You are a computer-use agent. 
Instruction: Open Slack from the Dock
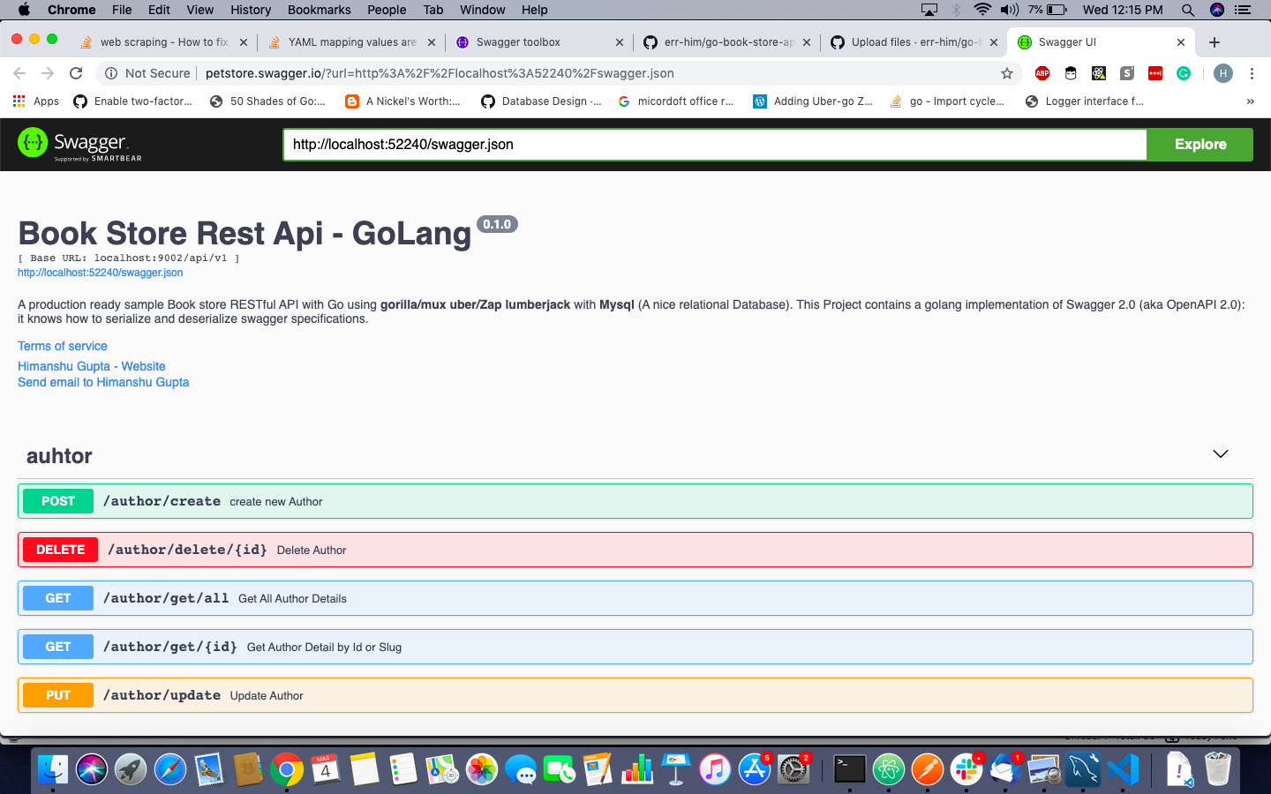pos(966,769)
